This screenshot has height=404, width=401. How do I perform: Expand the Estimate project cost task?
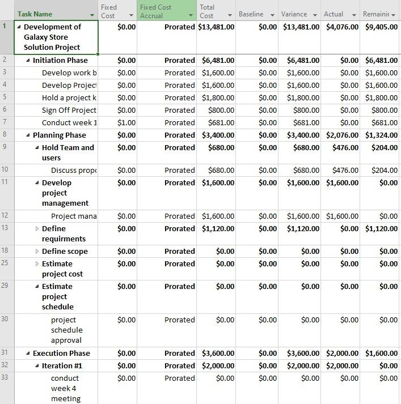tap(37, 263)
